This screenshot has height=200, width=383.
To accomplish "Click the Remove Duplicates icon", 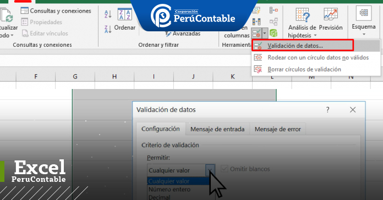I will coord(256,22).
